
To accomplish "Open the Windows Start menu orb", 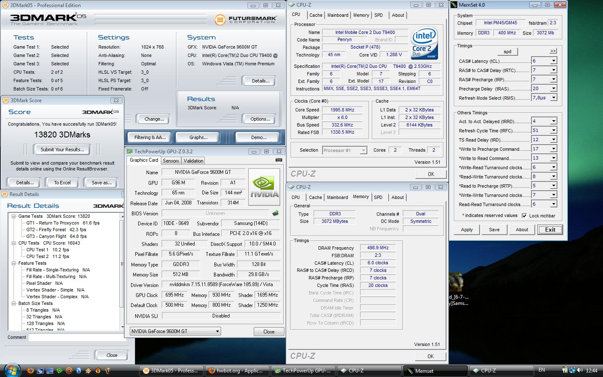I will [12, 370].
